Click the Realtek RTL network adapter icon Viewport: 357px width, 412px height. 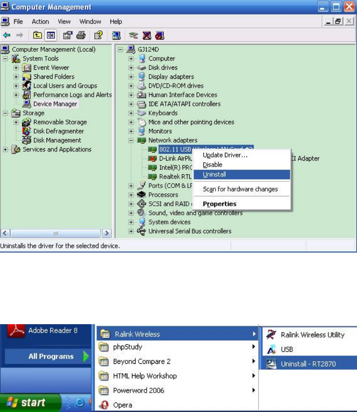152,177
